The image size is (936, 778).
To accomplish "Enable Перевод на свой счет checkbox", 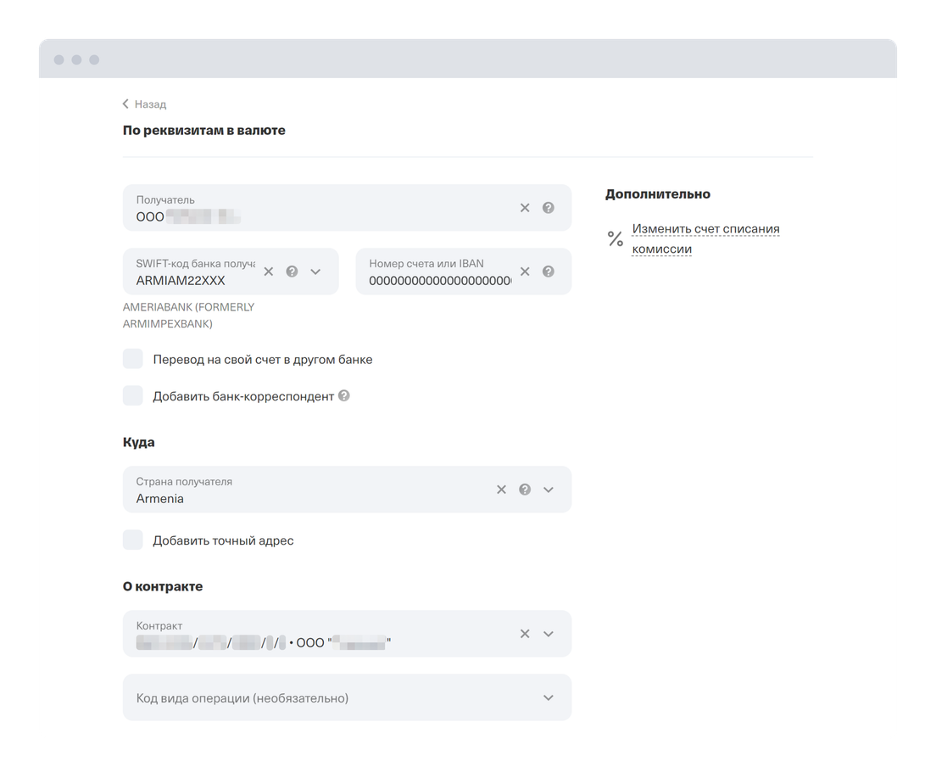I will click(x=133, y=359).
